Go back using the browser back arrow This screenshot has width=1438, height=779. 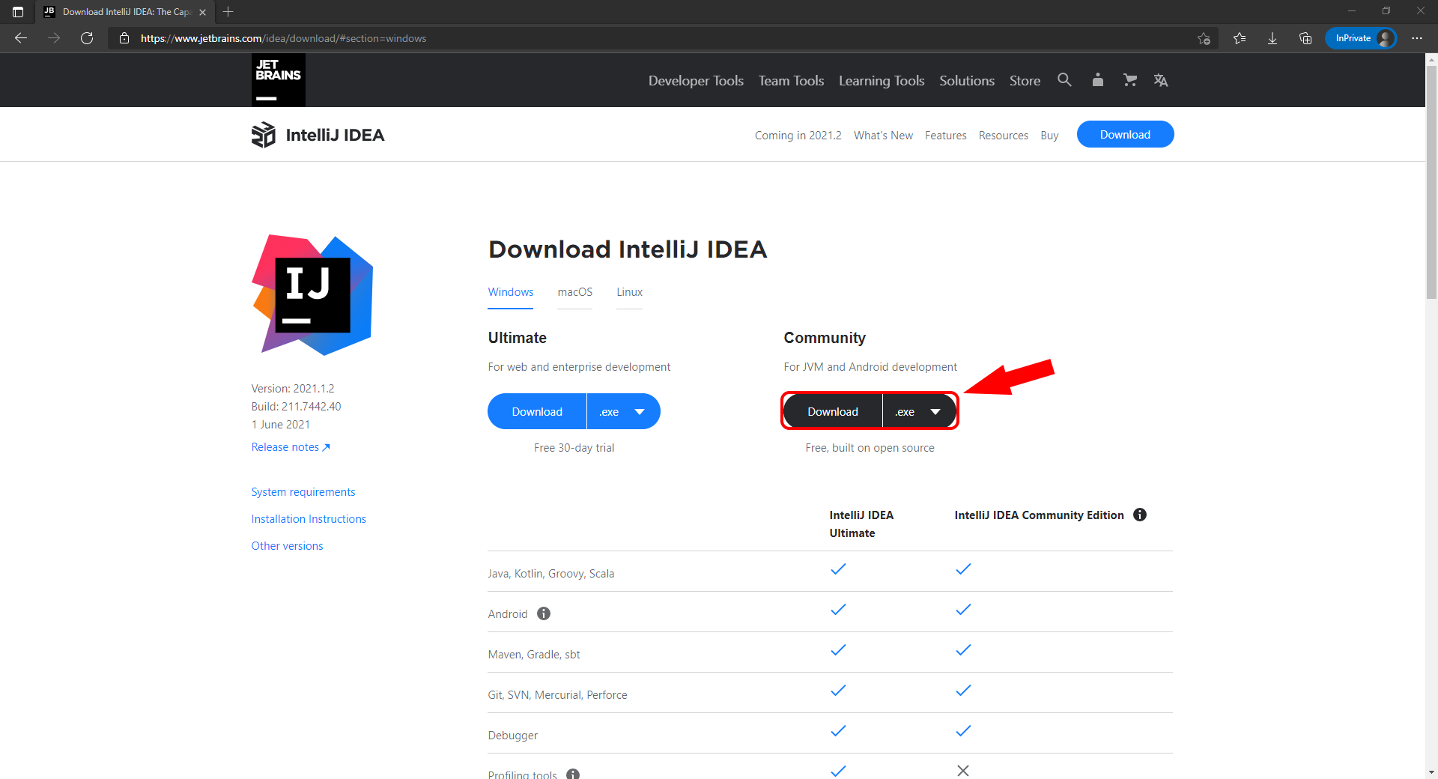pos(21,38)
